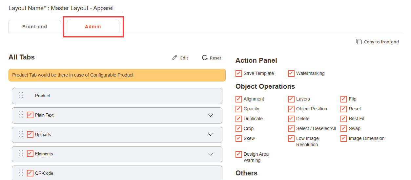Toggle the Low Image Resolution checkbox
Image resolution: width=411 pixels, height=180 pixels.
(x=291, y=139)
